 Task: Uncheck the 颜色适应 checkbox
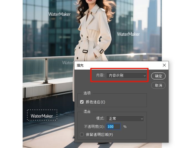[82, 102]
